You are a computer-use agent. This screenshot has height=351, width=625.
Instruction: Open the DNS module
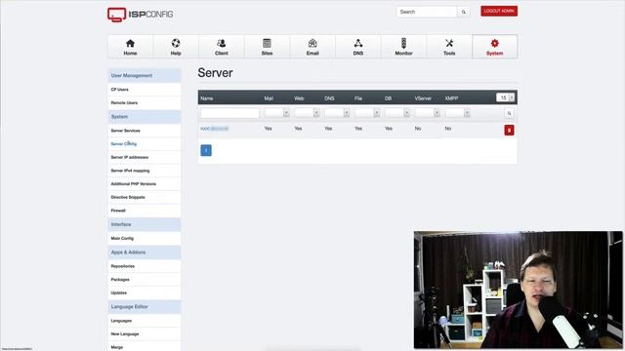pyautogui.click(x=358, y=47)
